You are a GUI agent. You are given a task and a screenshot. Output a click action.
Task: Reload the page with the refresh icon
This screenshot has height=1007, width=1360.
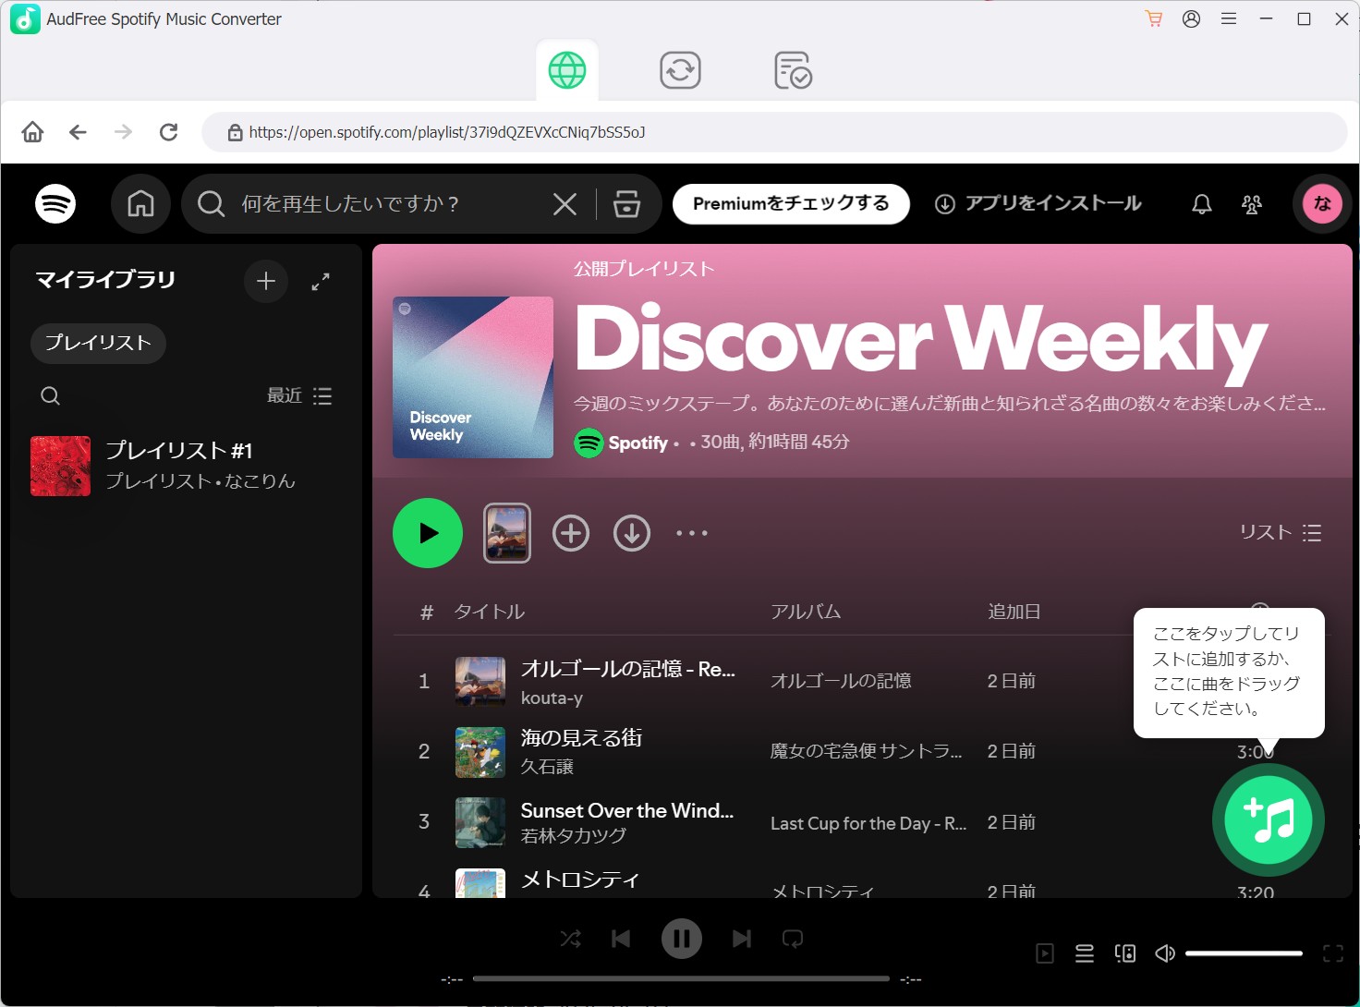(168, 132)
